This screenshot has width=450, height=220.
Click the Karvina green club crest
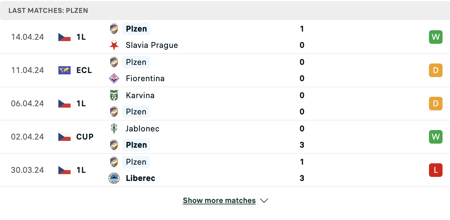[114, 95]
